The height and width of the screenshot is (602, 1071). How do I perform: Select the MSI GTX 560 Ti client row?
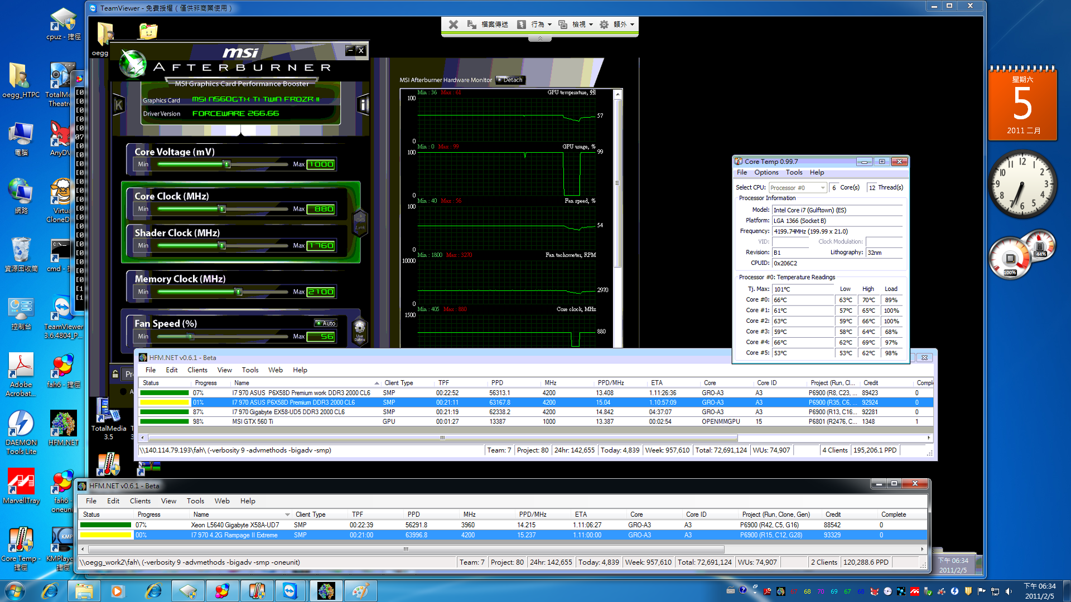tap(535, 421)
